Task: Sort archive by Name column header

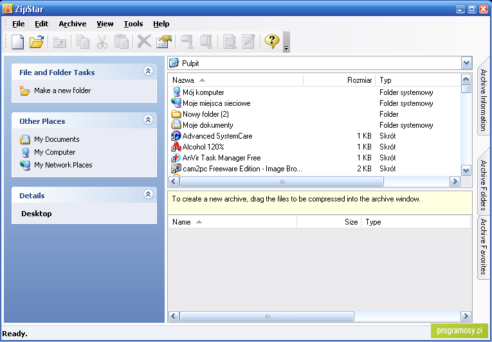Action: 233,222
